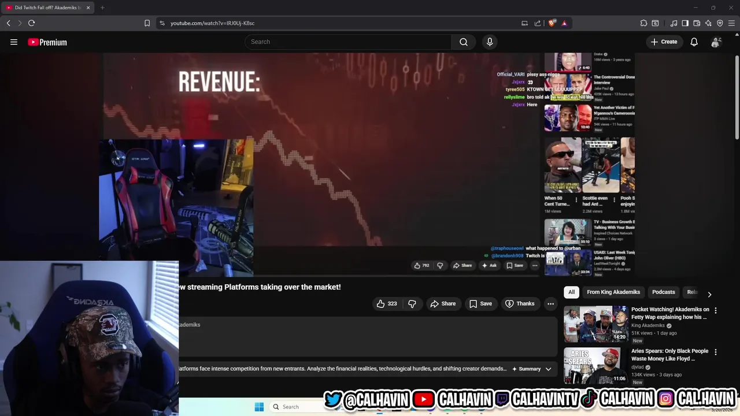The width and height of the screenshot is (740, 416).
Task: Click the URL address bar
Action: (x=341, y=23)
